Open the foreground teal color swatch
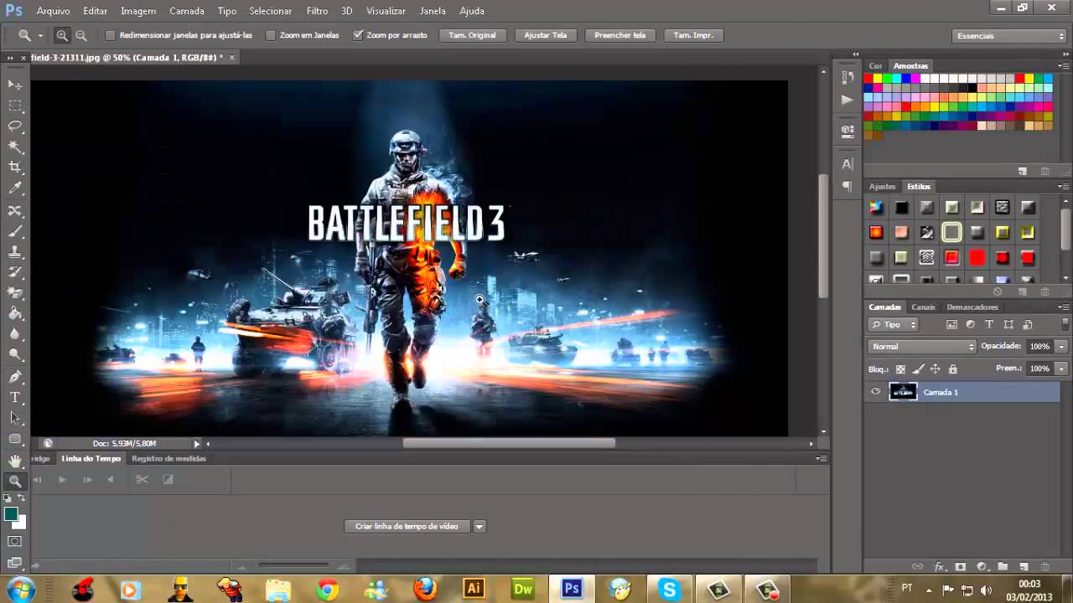The image size is (1073, 603). pyautogui.click(x=11, y=514)
